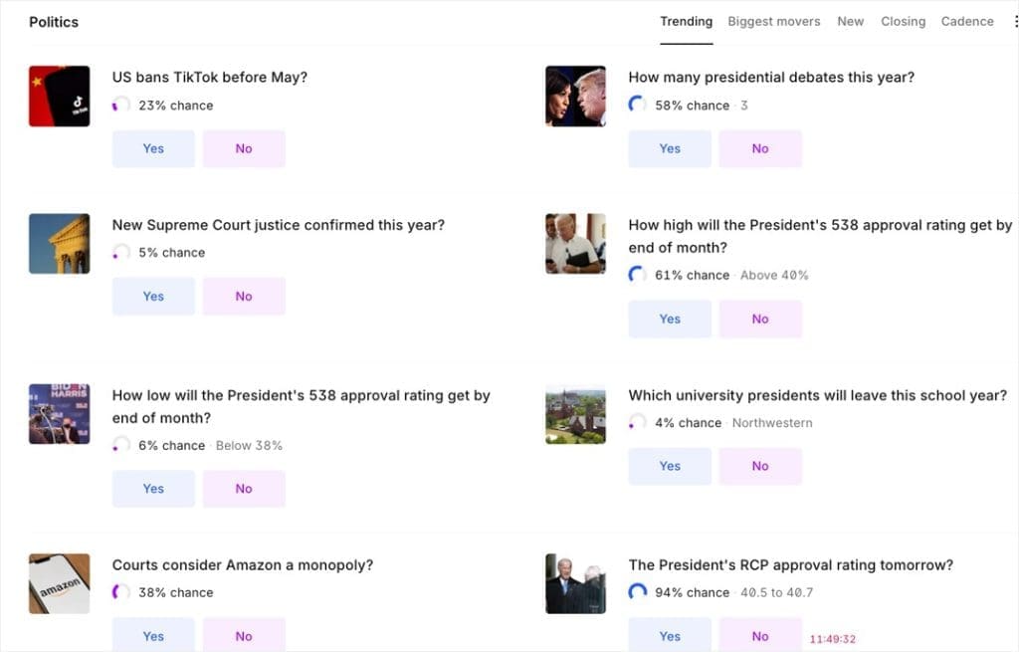Select No for university presidents market
Screen dimensions: 1019x652
760,466
